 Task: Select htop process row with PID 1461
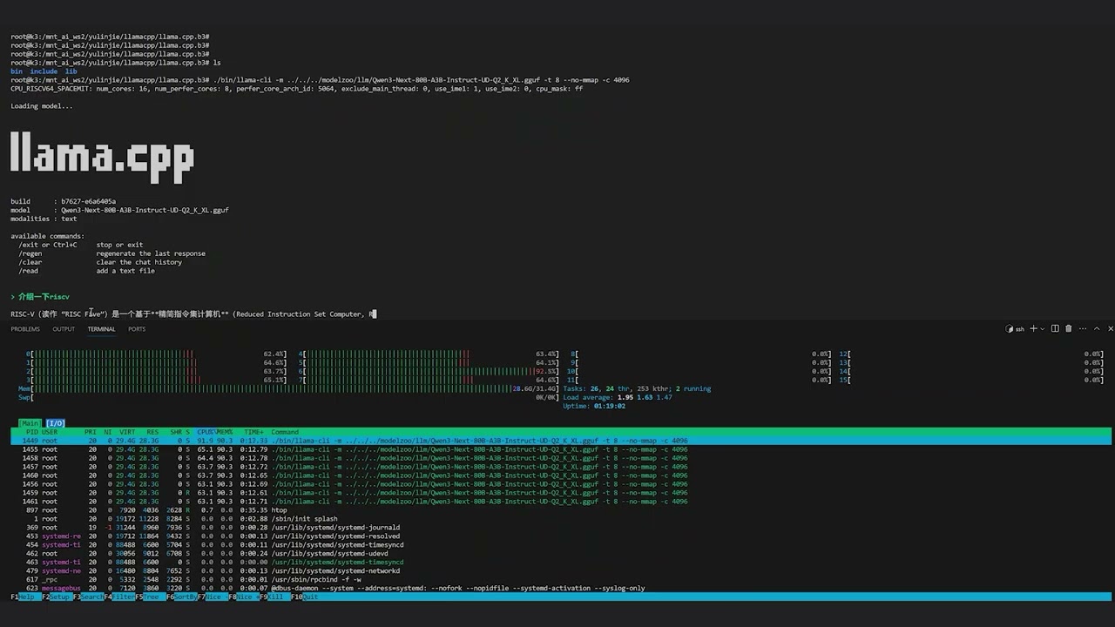[561, 502]
